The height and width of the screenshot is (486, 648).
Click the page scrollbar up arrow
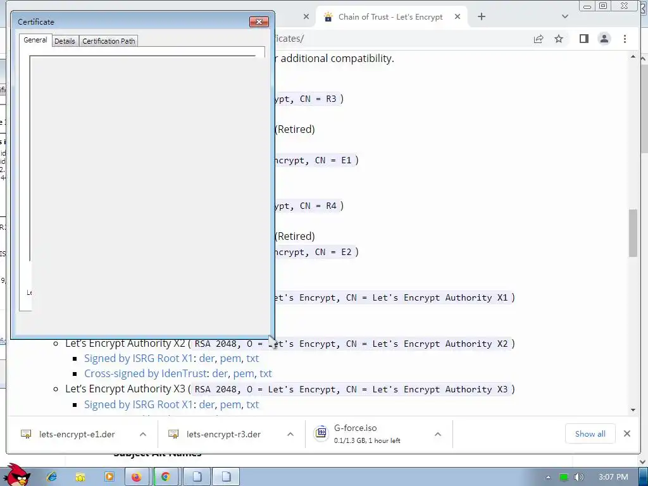[x=633, y=56]
